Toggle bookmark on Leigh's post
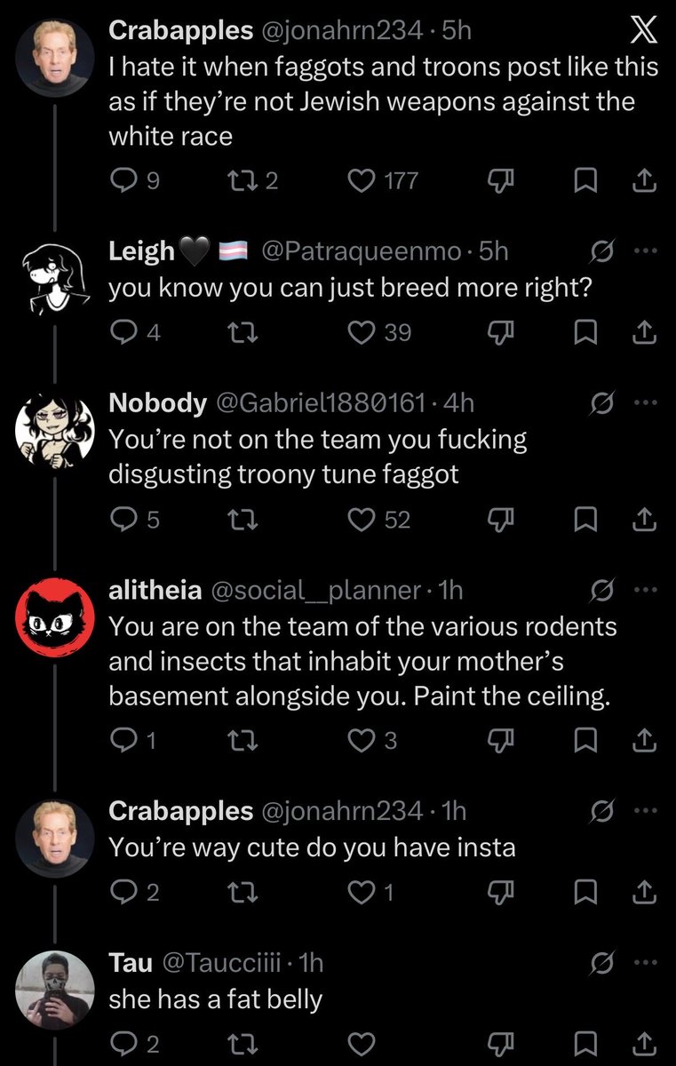 pos(584,332)
